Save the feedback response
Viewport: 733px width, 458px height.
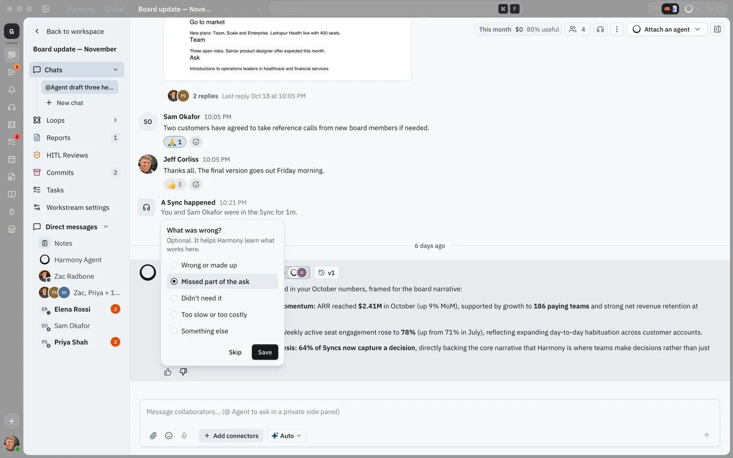(265, 352)
